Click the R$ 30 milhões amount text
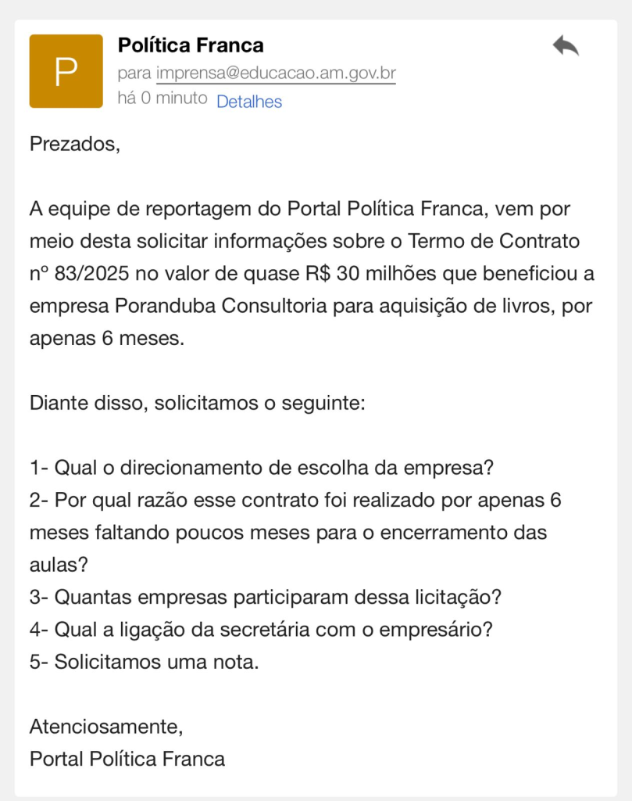Image resolution: width=632 pixels, height=801 pixels. (366, 274)
